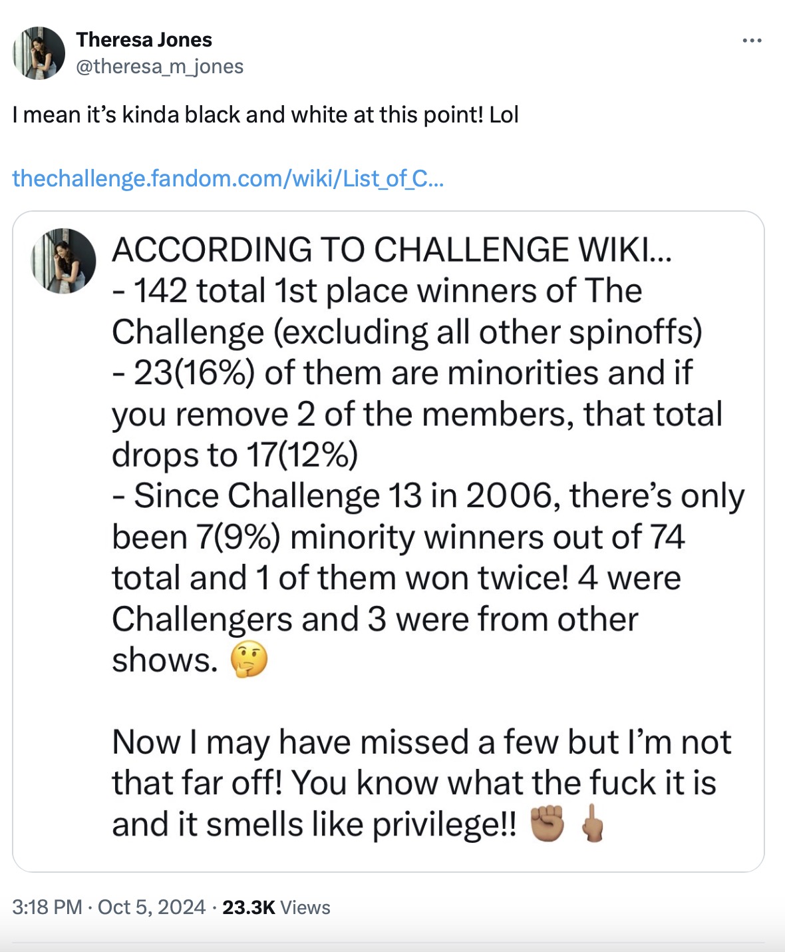Open the 3:18 PM timestamp link
The height and width of the screenshot is (952, 785).
(x=47, y=907)
